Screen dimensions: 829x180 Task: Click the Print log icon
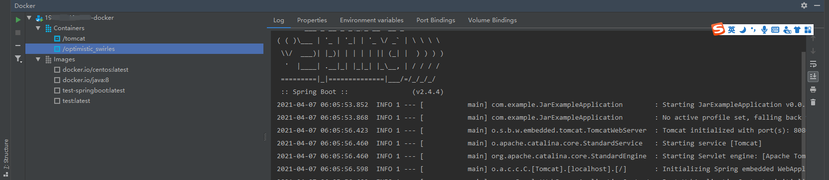tap(813, 90)
